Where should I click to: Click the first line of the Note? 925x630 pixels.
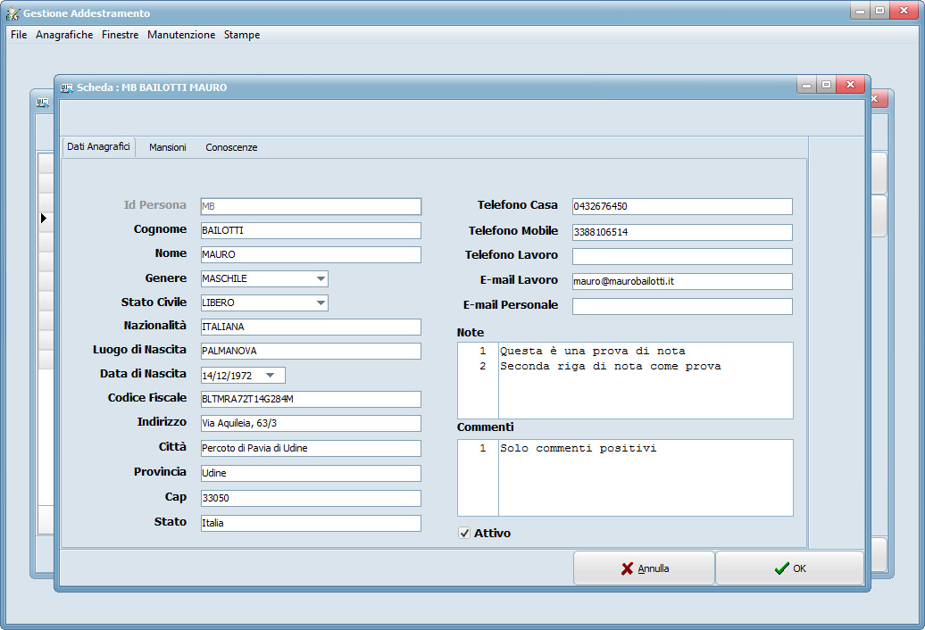coord(592,352)
